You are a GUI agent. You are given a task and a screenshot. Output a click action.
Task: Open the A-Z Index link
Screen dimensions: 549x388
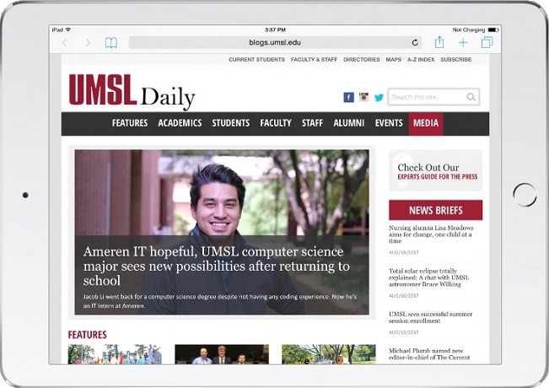point(421,60)
